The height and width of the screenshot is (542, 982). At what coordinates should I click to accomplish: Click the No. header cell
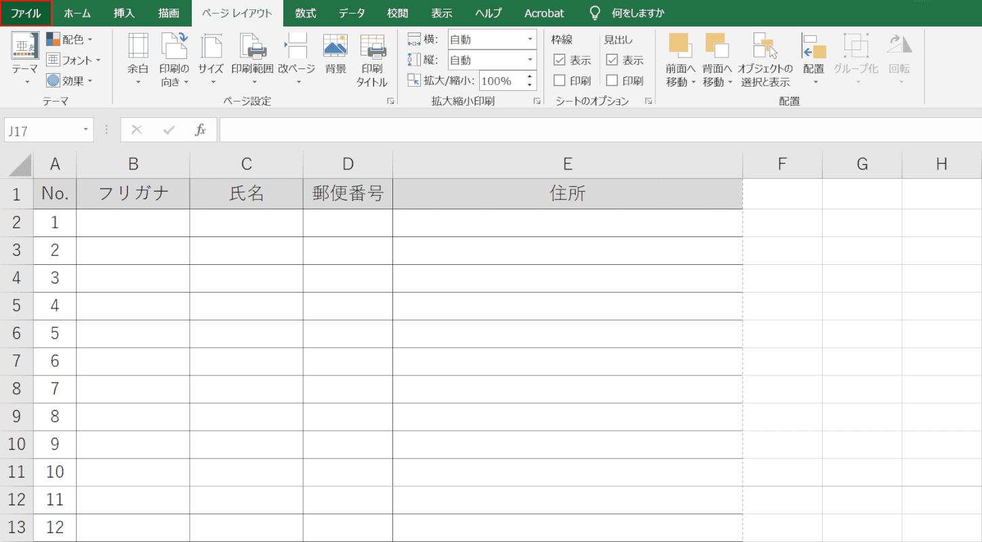coord(55,194)
